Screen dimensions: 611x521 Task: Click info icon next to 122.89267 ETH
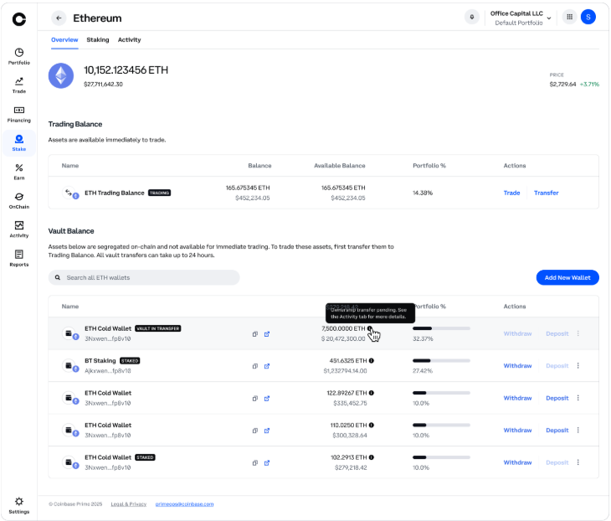372,393
